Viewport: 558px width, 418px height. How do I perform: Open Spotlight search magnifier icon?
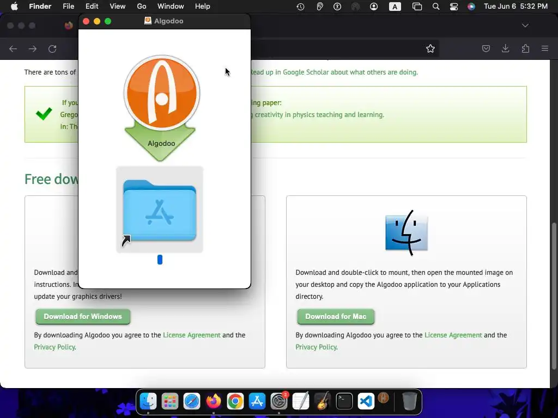tap(435, 7)
